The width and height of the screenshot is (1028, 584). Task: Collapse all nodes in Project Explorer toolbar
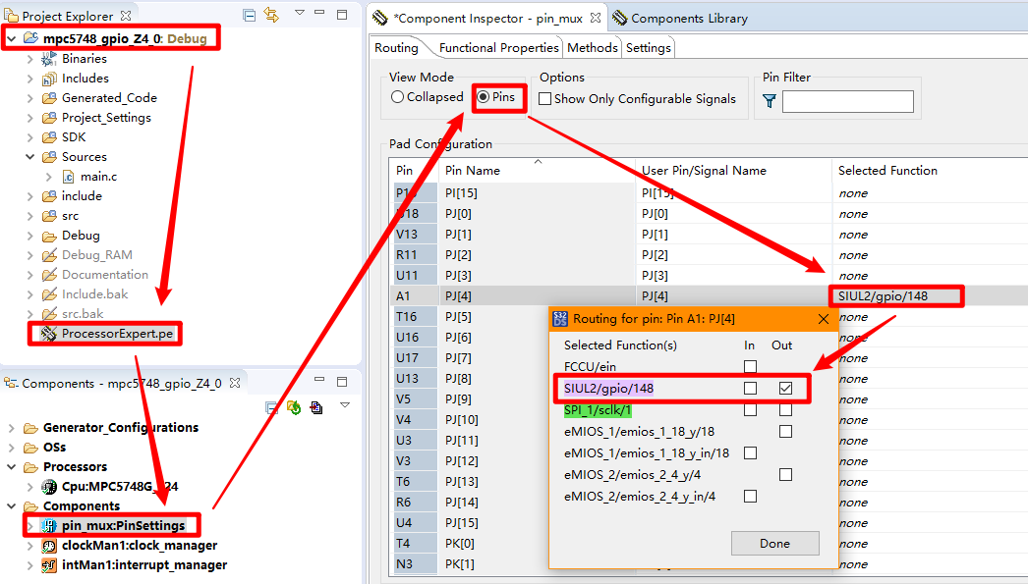250,15
